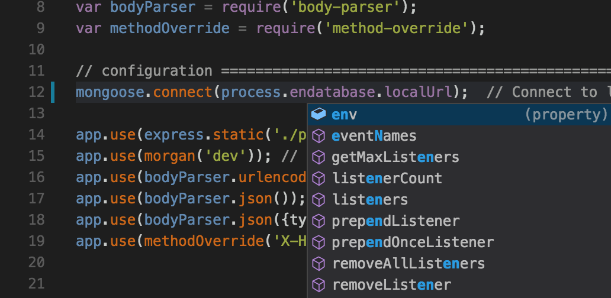The image size is (611, 298).
Task: Click the blue modified-line marker in gutter
Action: (53, 92)
